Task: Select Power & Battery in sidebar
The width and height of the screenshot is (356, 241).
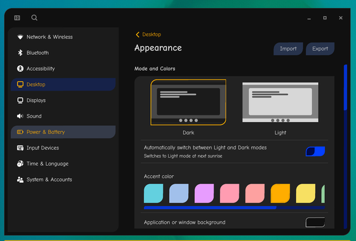Action: pos(63,132)
